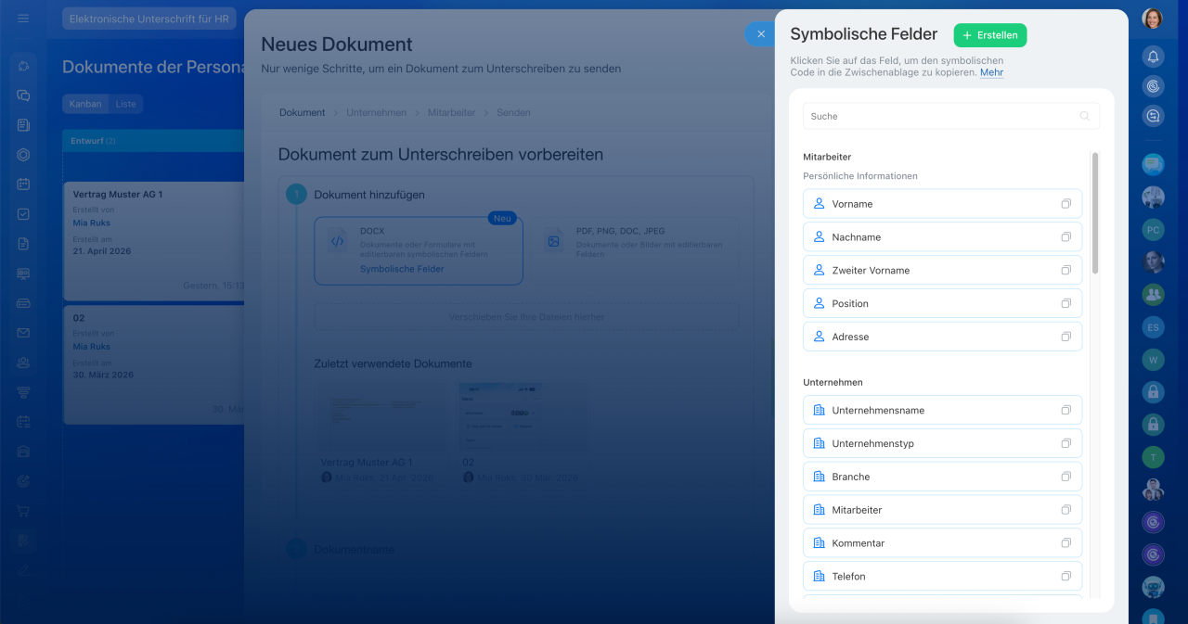1188x624 pixels.
Task: Open the user profile avatar
Action: [x=1153, y=19]
